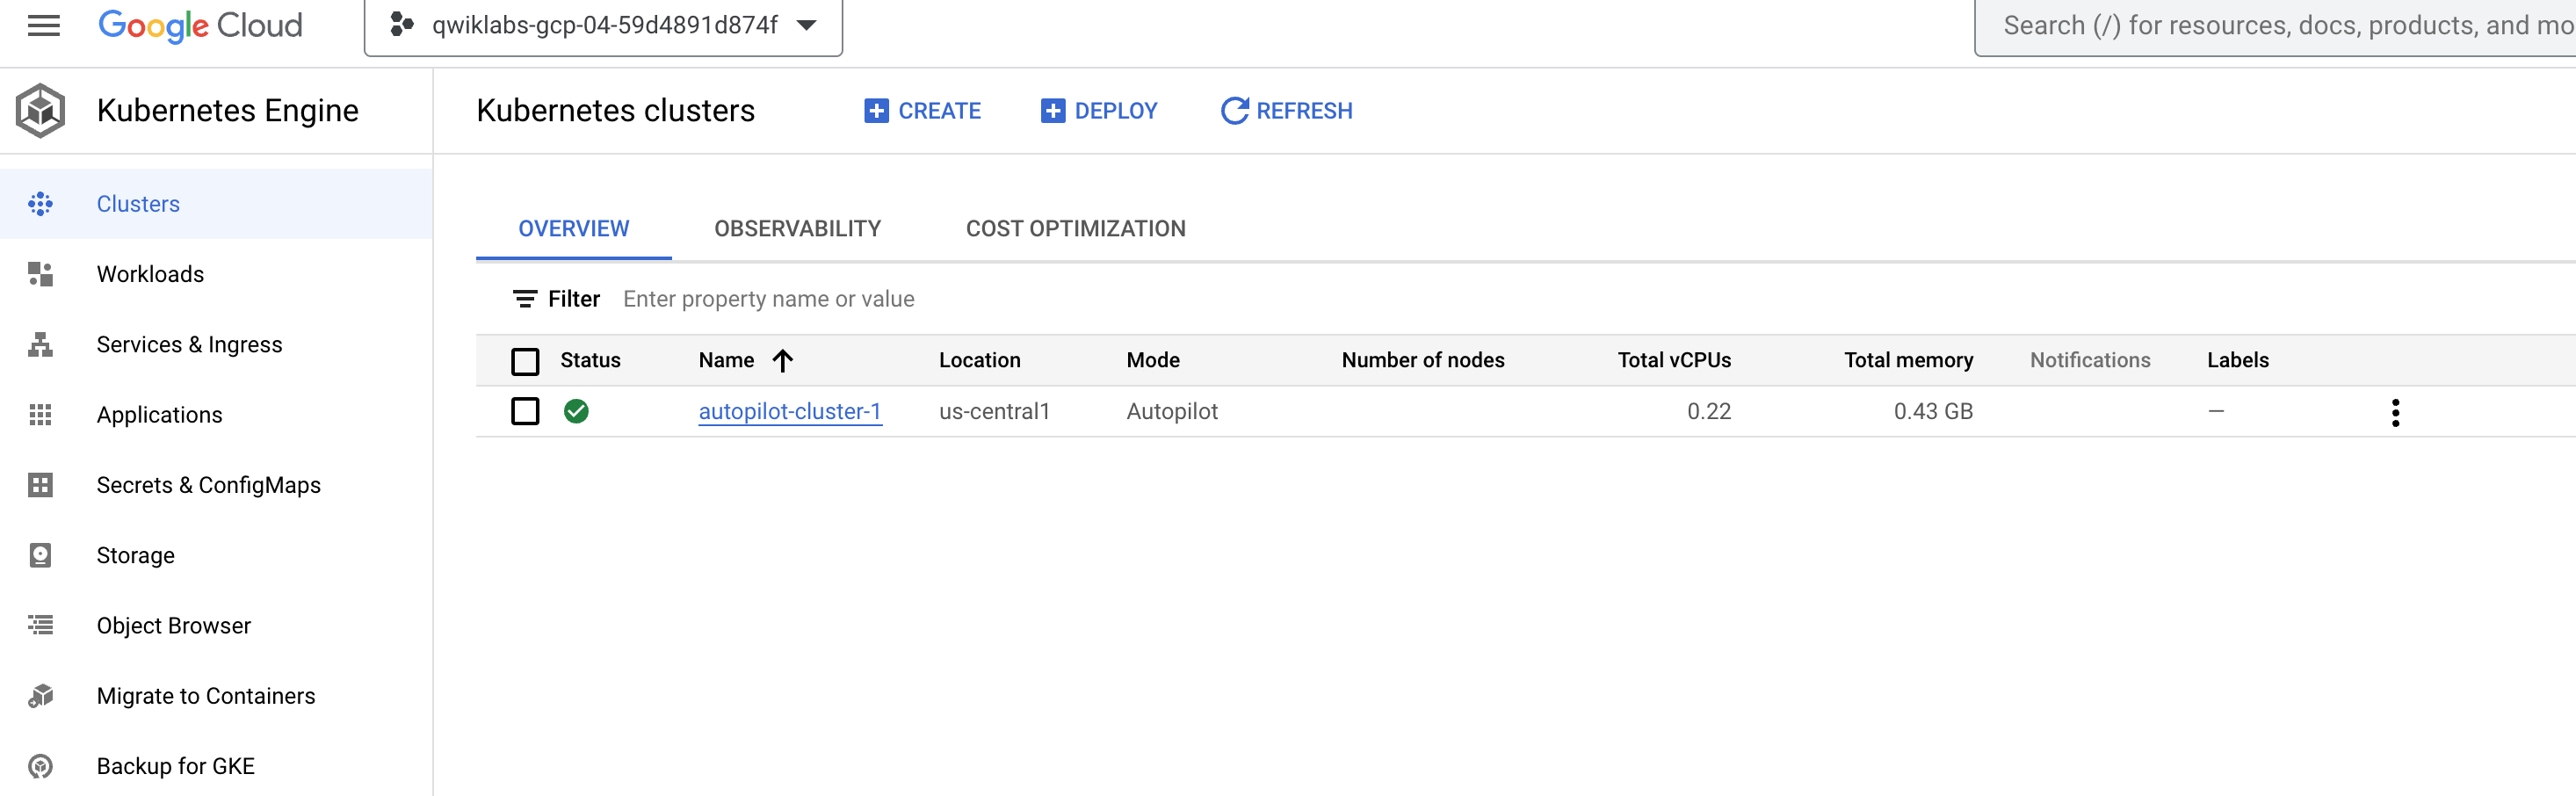Check the autopilot-cluster-1 row checkbox
This screenshot has width=2576, height=796.
525,411
